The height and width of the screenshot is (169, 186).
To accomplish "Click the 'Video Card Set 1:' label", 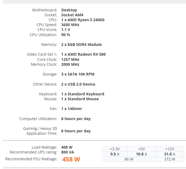I will [42, 54].
